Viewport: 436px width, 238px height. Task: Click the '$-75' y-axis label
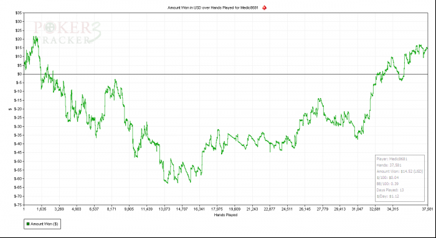[18, 205]
